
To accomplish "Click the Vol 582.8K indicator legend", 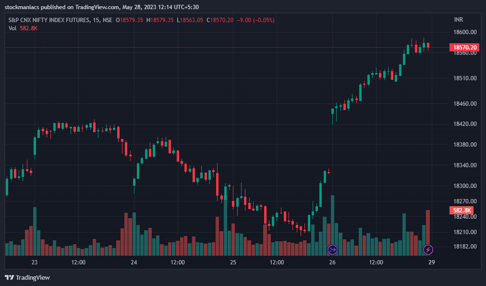I will click(23, 28).
